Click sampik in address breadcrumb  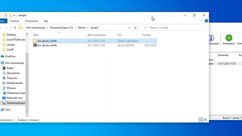94,28
